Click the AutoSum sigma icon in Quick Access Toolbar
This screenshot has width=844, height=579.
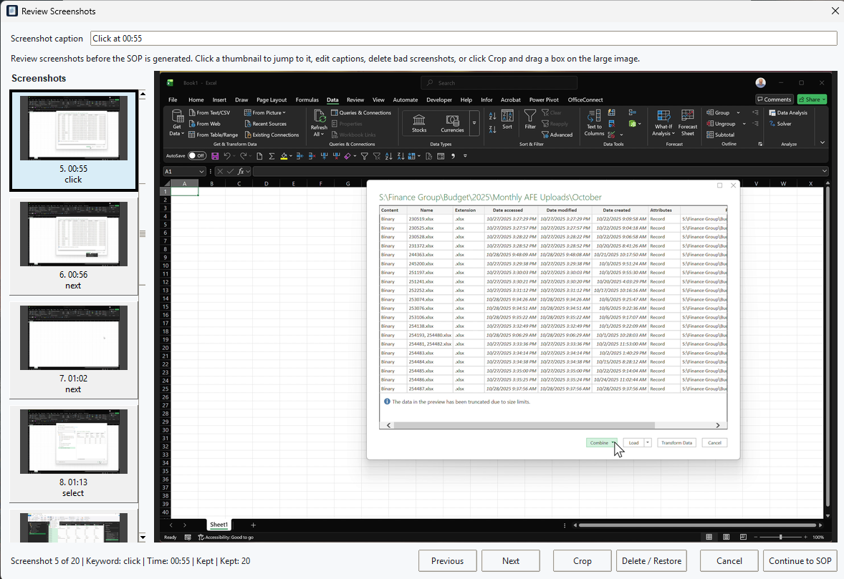tap(272, 156)
